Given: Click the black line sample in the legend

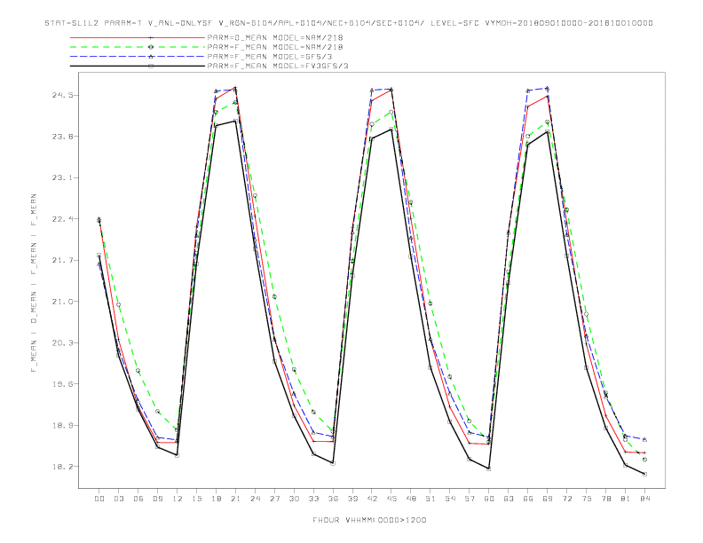Looking at the screenshot, I should click(x=138, y=66).
